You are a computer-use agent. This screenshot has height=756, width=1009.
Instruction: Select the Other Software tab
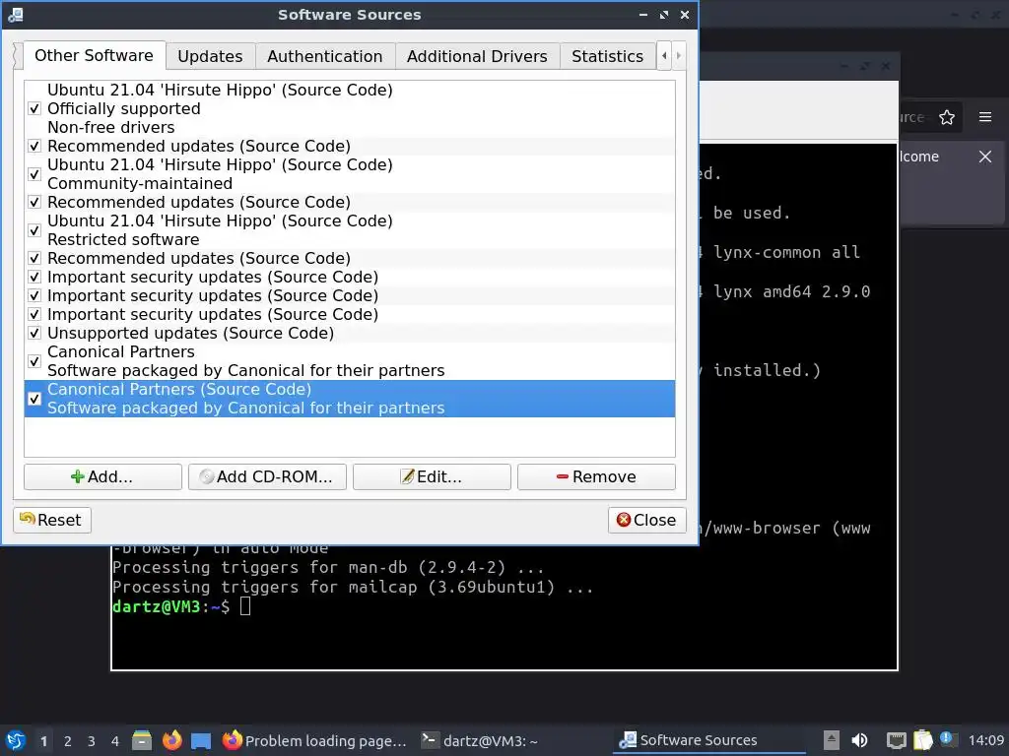click(94, 55)
